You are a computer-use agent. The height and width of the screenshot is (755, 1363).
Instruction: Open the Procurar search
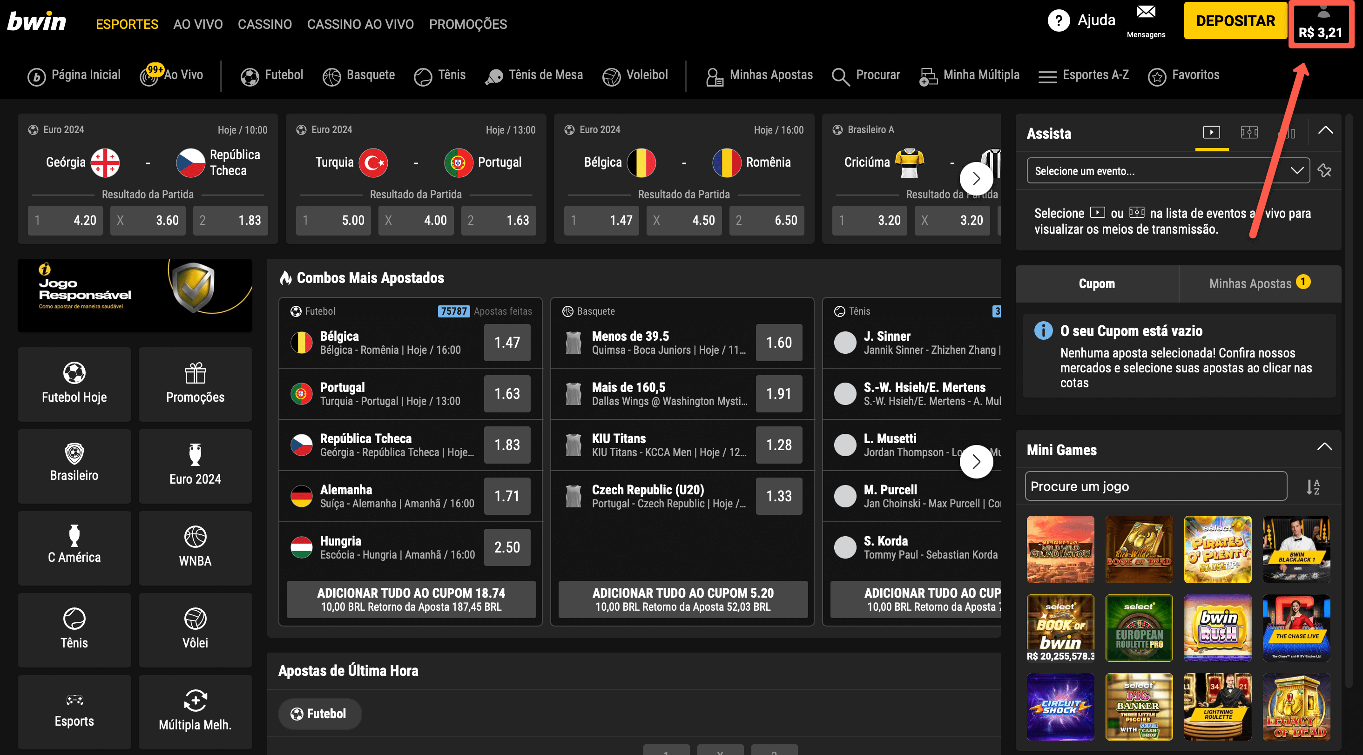866,75
